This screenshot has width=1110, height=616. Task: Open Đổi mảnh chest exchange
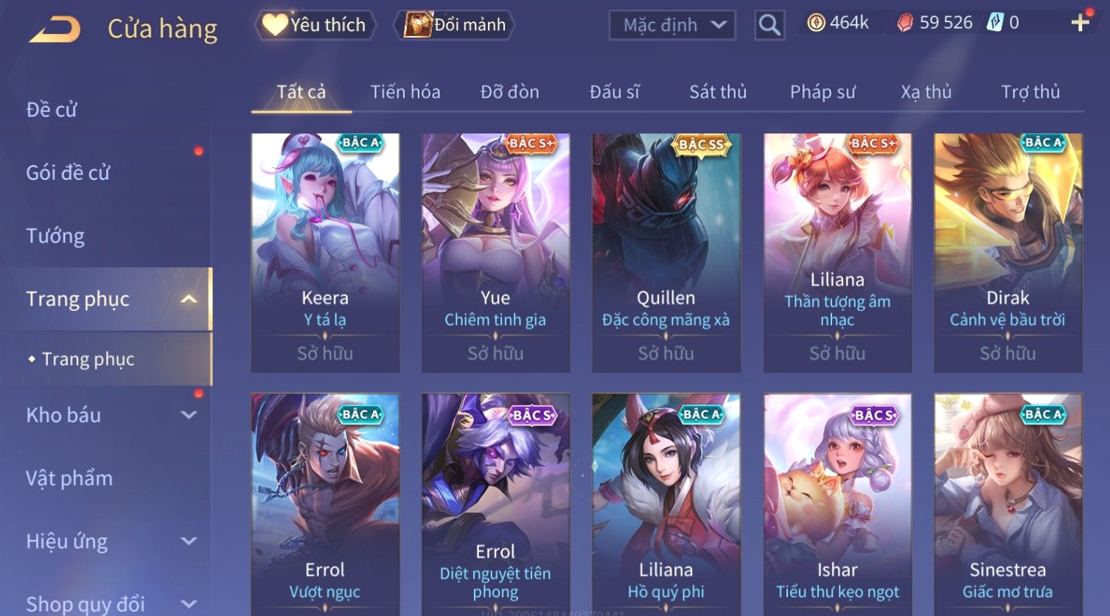[x=455, y=25]
